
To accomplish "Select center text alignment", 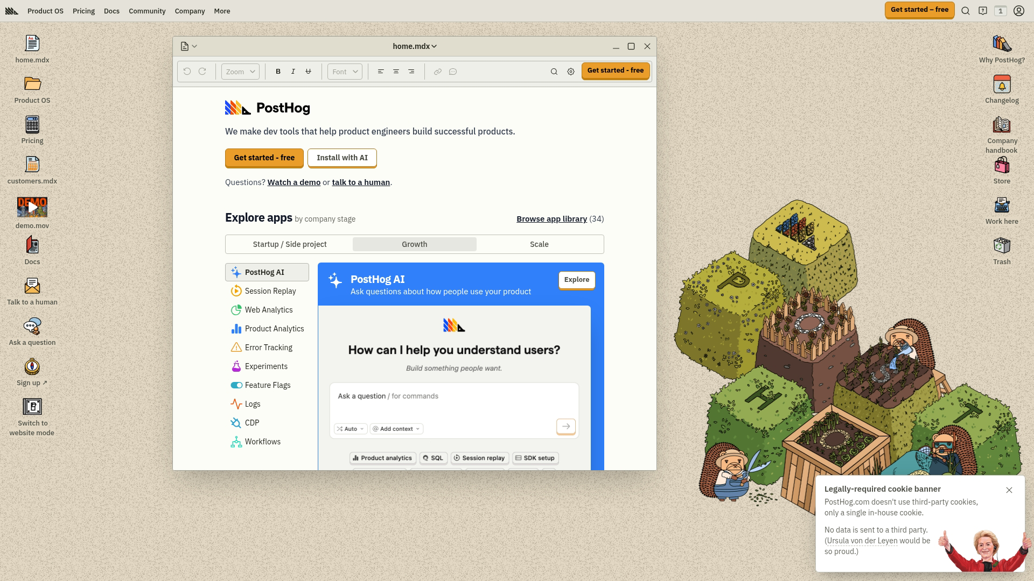I will click(396, 72).
